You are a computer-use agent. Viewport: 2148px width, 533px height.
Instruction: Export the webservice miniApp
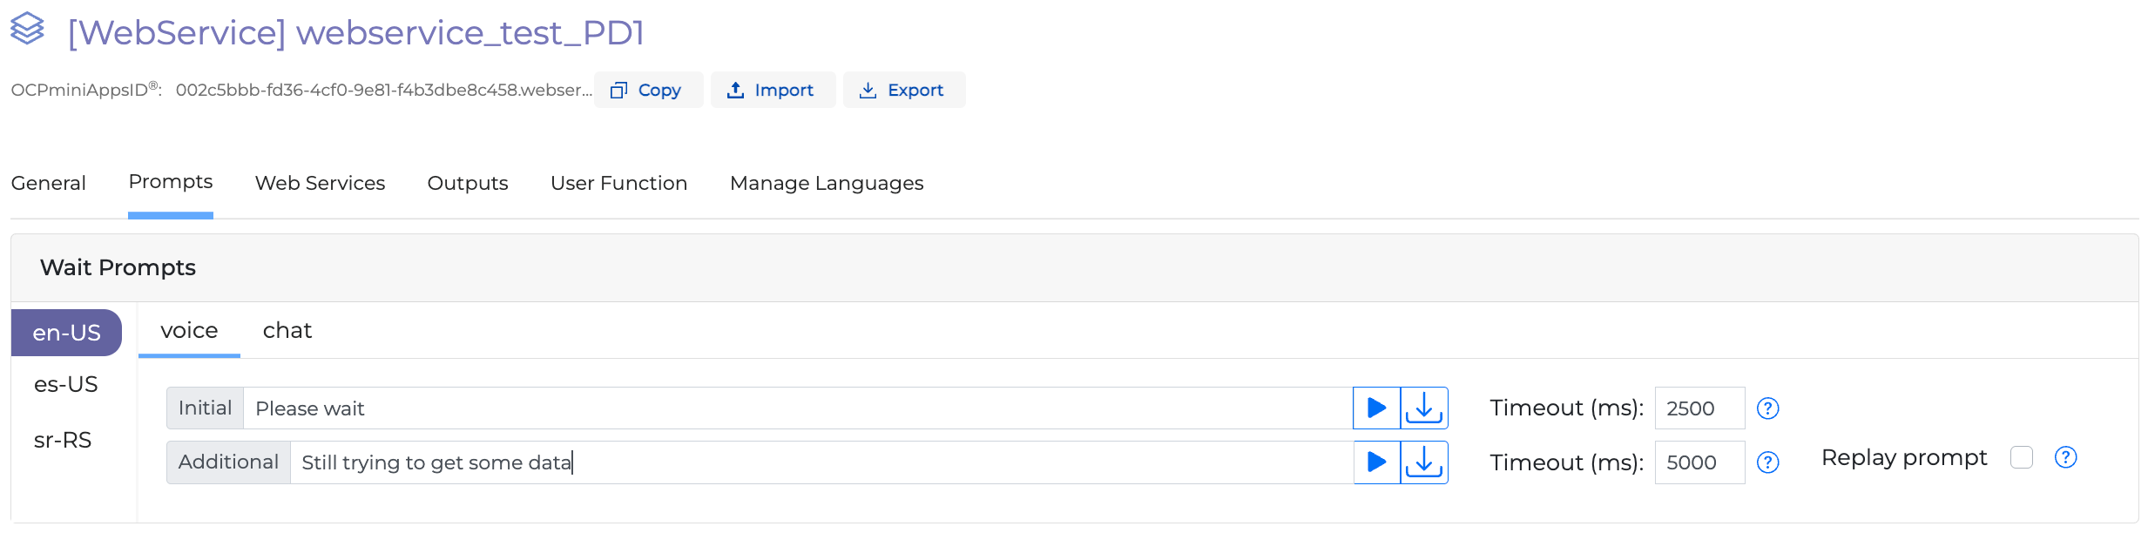(x=903, y=90)
